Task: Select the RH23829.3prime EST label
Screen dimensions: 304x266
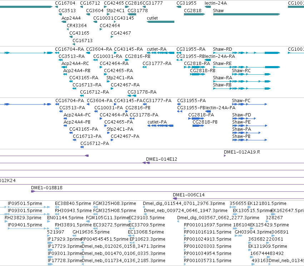Action: pyautogui.click(x=23, y=218)
